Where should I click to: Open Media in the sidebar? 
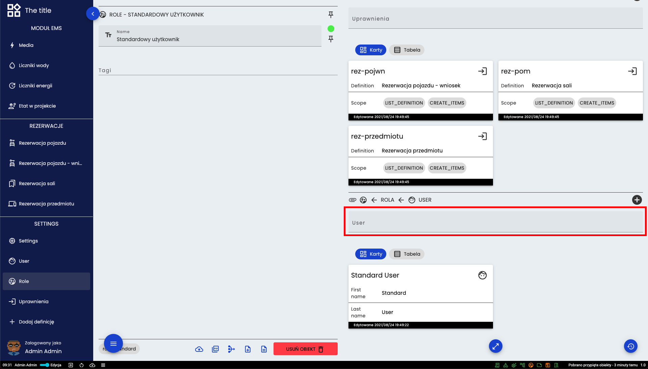[x=47, y=45]
